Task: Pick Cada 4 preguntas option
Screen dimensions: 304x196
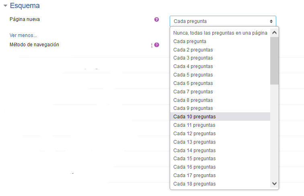Action: coord(220,66)
